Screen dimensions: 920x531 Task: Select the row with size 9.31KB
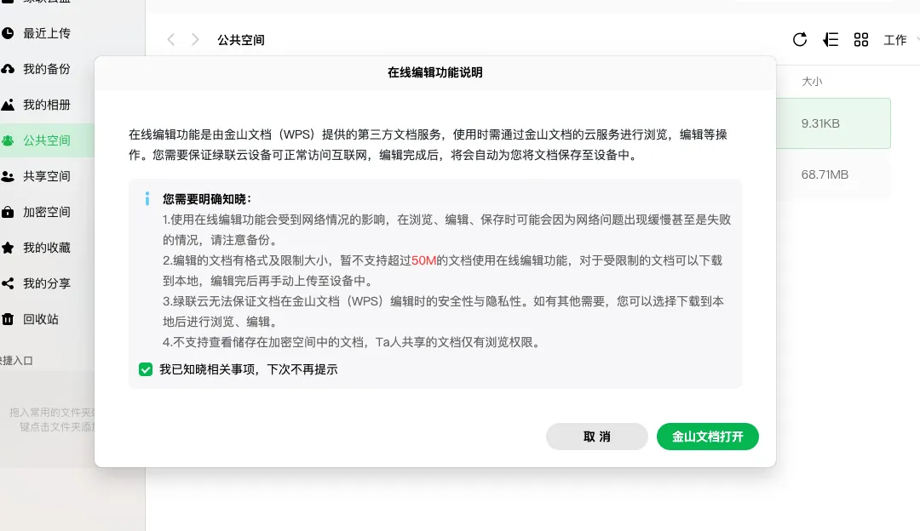[x=833, y=123]
